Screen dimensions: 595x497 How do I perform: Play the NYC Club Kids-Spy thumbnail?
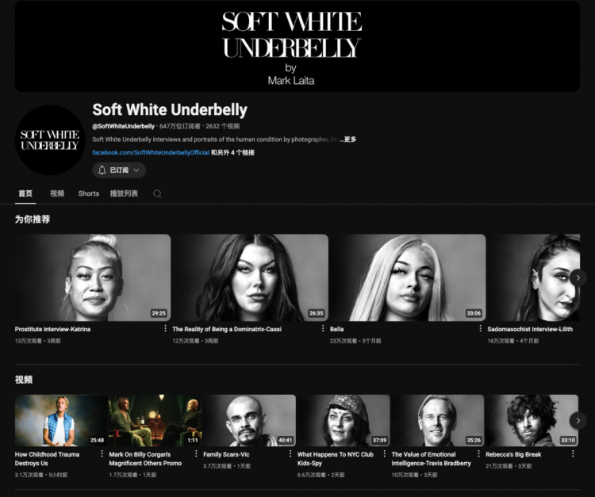point(344,420)
